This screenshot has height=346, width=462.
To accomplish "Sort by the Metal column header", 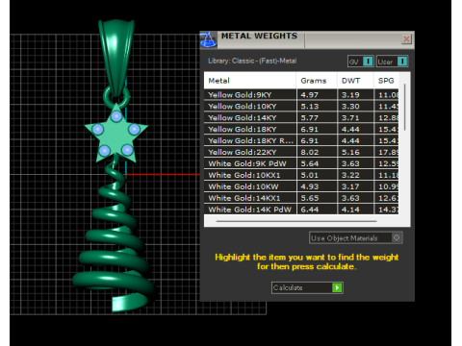I will pyautogui.click(x=250, y=81).
